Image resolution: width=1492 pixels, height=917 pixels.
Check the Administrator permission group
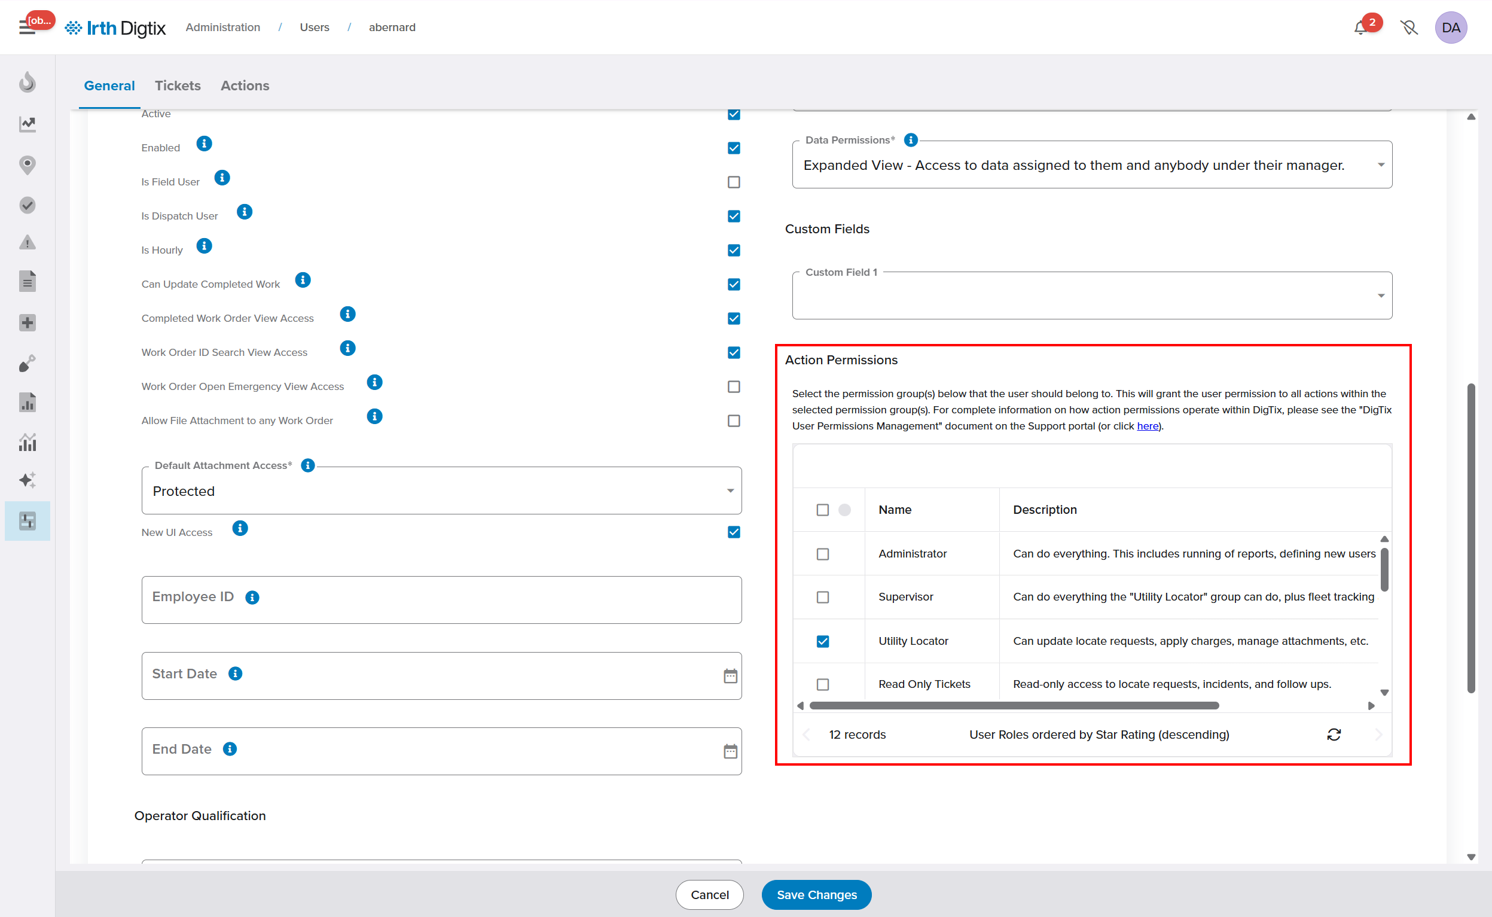click(x=822, y=554)
